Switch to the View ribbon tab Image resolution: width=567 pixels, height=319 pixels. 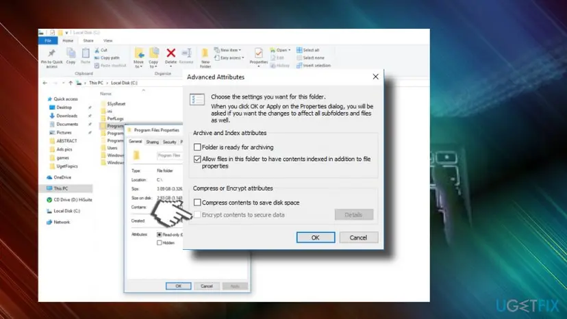pyautogui.click(x=108, y=40)
